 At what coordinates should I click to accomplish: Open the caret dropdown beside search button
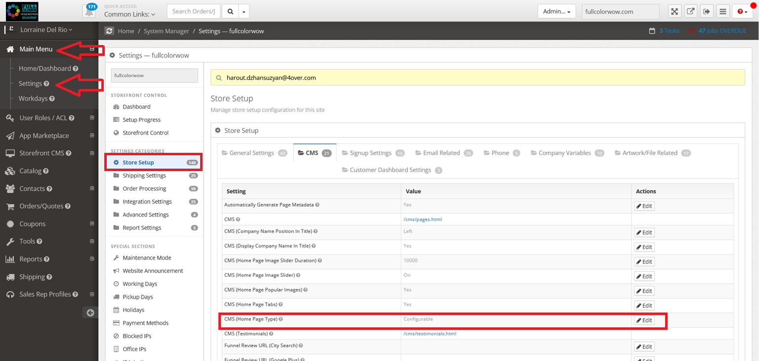(245, 11)
